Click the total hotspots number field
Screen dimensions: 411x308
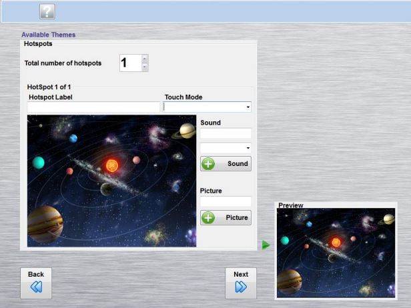click(130, 63)
